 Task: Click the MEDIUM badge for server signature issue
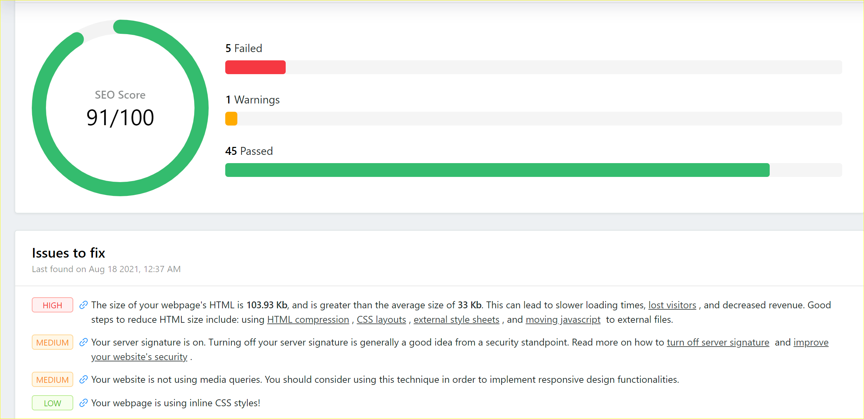point(53,342)
